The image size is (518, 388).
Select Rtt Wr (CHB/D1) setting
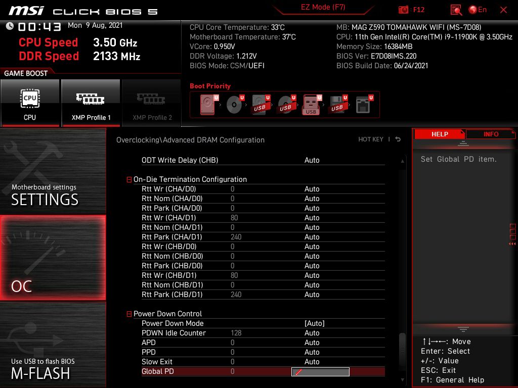263,275
